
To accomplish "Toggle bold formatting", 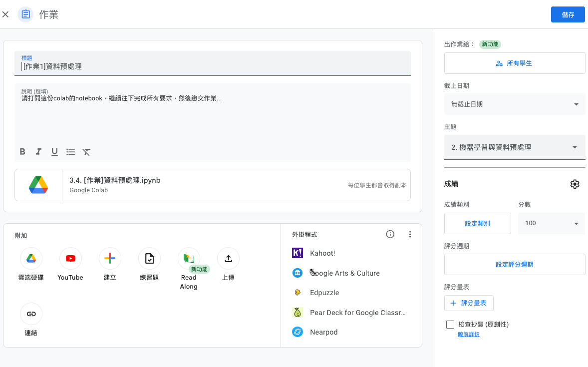I will 22,152.
